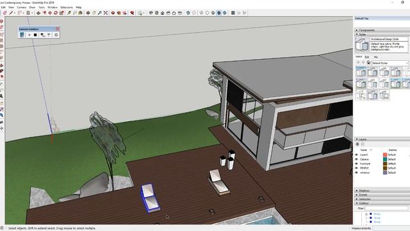This screenshot has width=410, height=231.
Task: Open the Extensions menu
Action: point(67,7)
